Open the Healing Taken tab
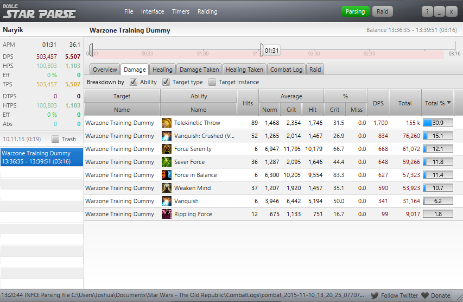The image size is (463, 302). pyautogui.click(x=244, y=70)
